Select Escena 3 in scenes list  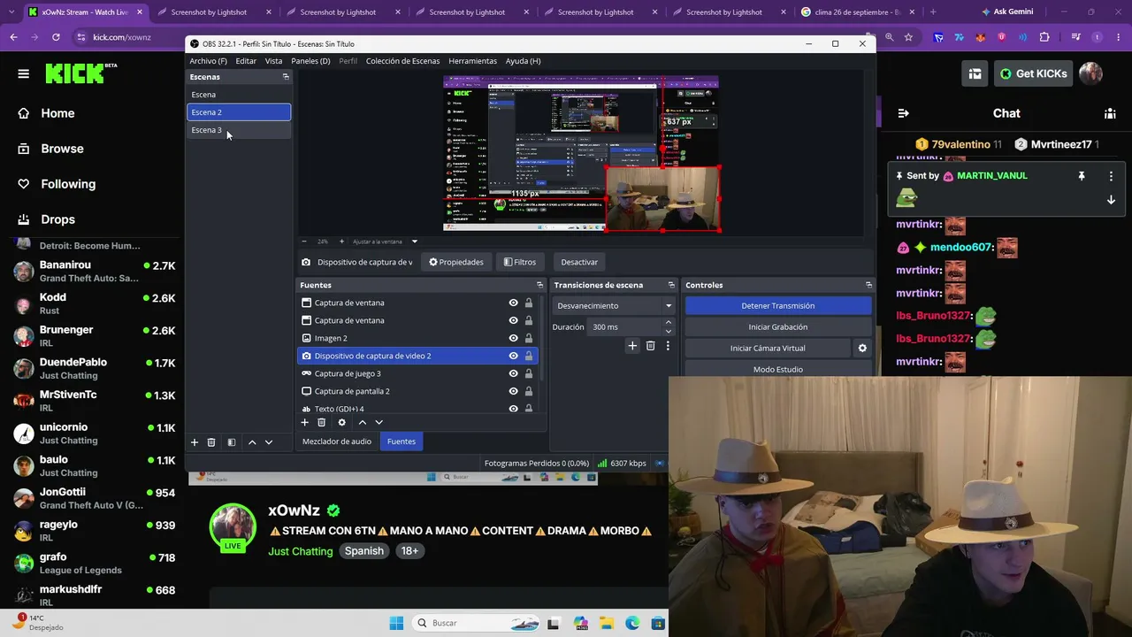[x=239, y=130]
